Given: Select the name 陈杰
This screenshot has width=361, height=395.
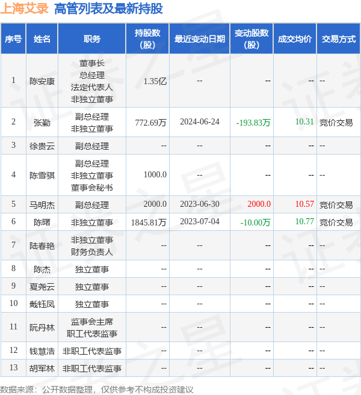Looking at the screenshot, I should 42,269.
